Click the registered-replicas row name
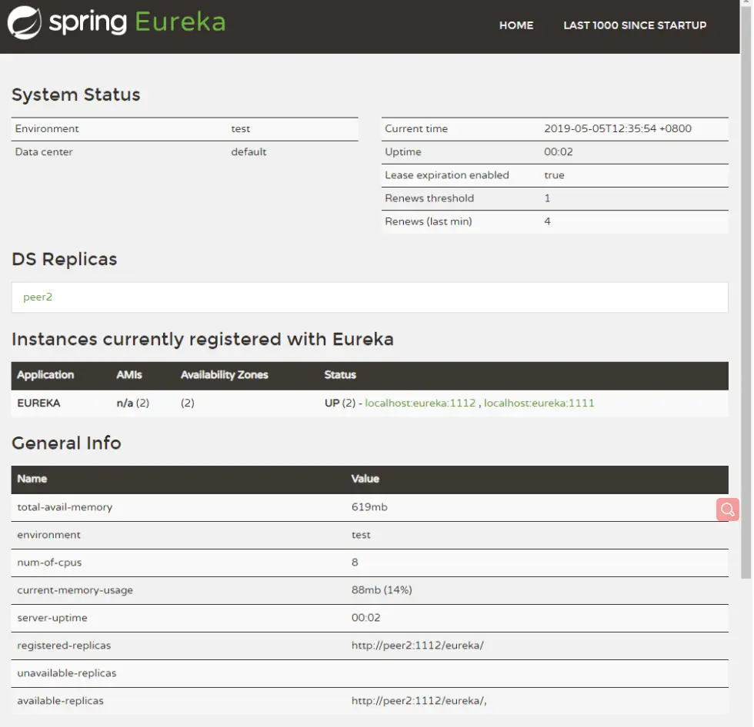The width and height of the screenshot is (754, 727). (x=64, y=646)
